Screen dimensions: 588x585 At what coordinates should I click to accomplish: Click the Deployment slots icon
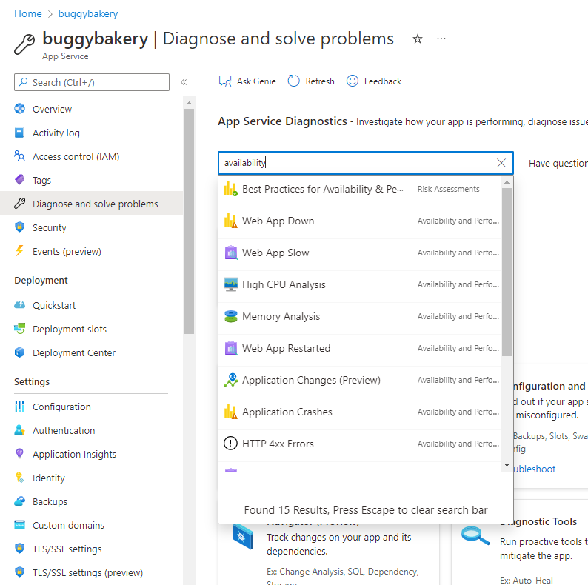(19, 329)
